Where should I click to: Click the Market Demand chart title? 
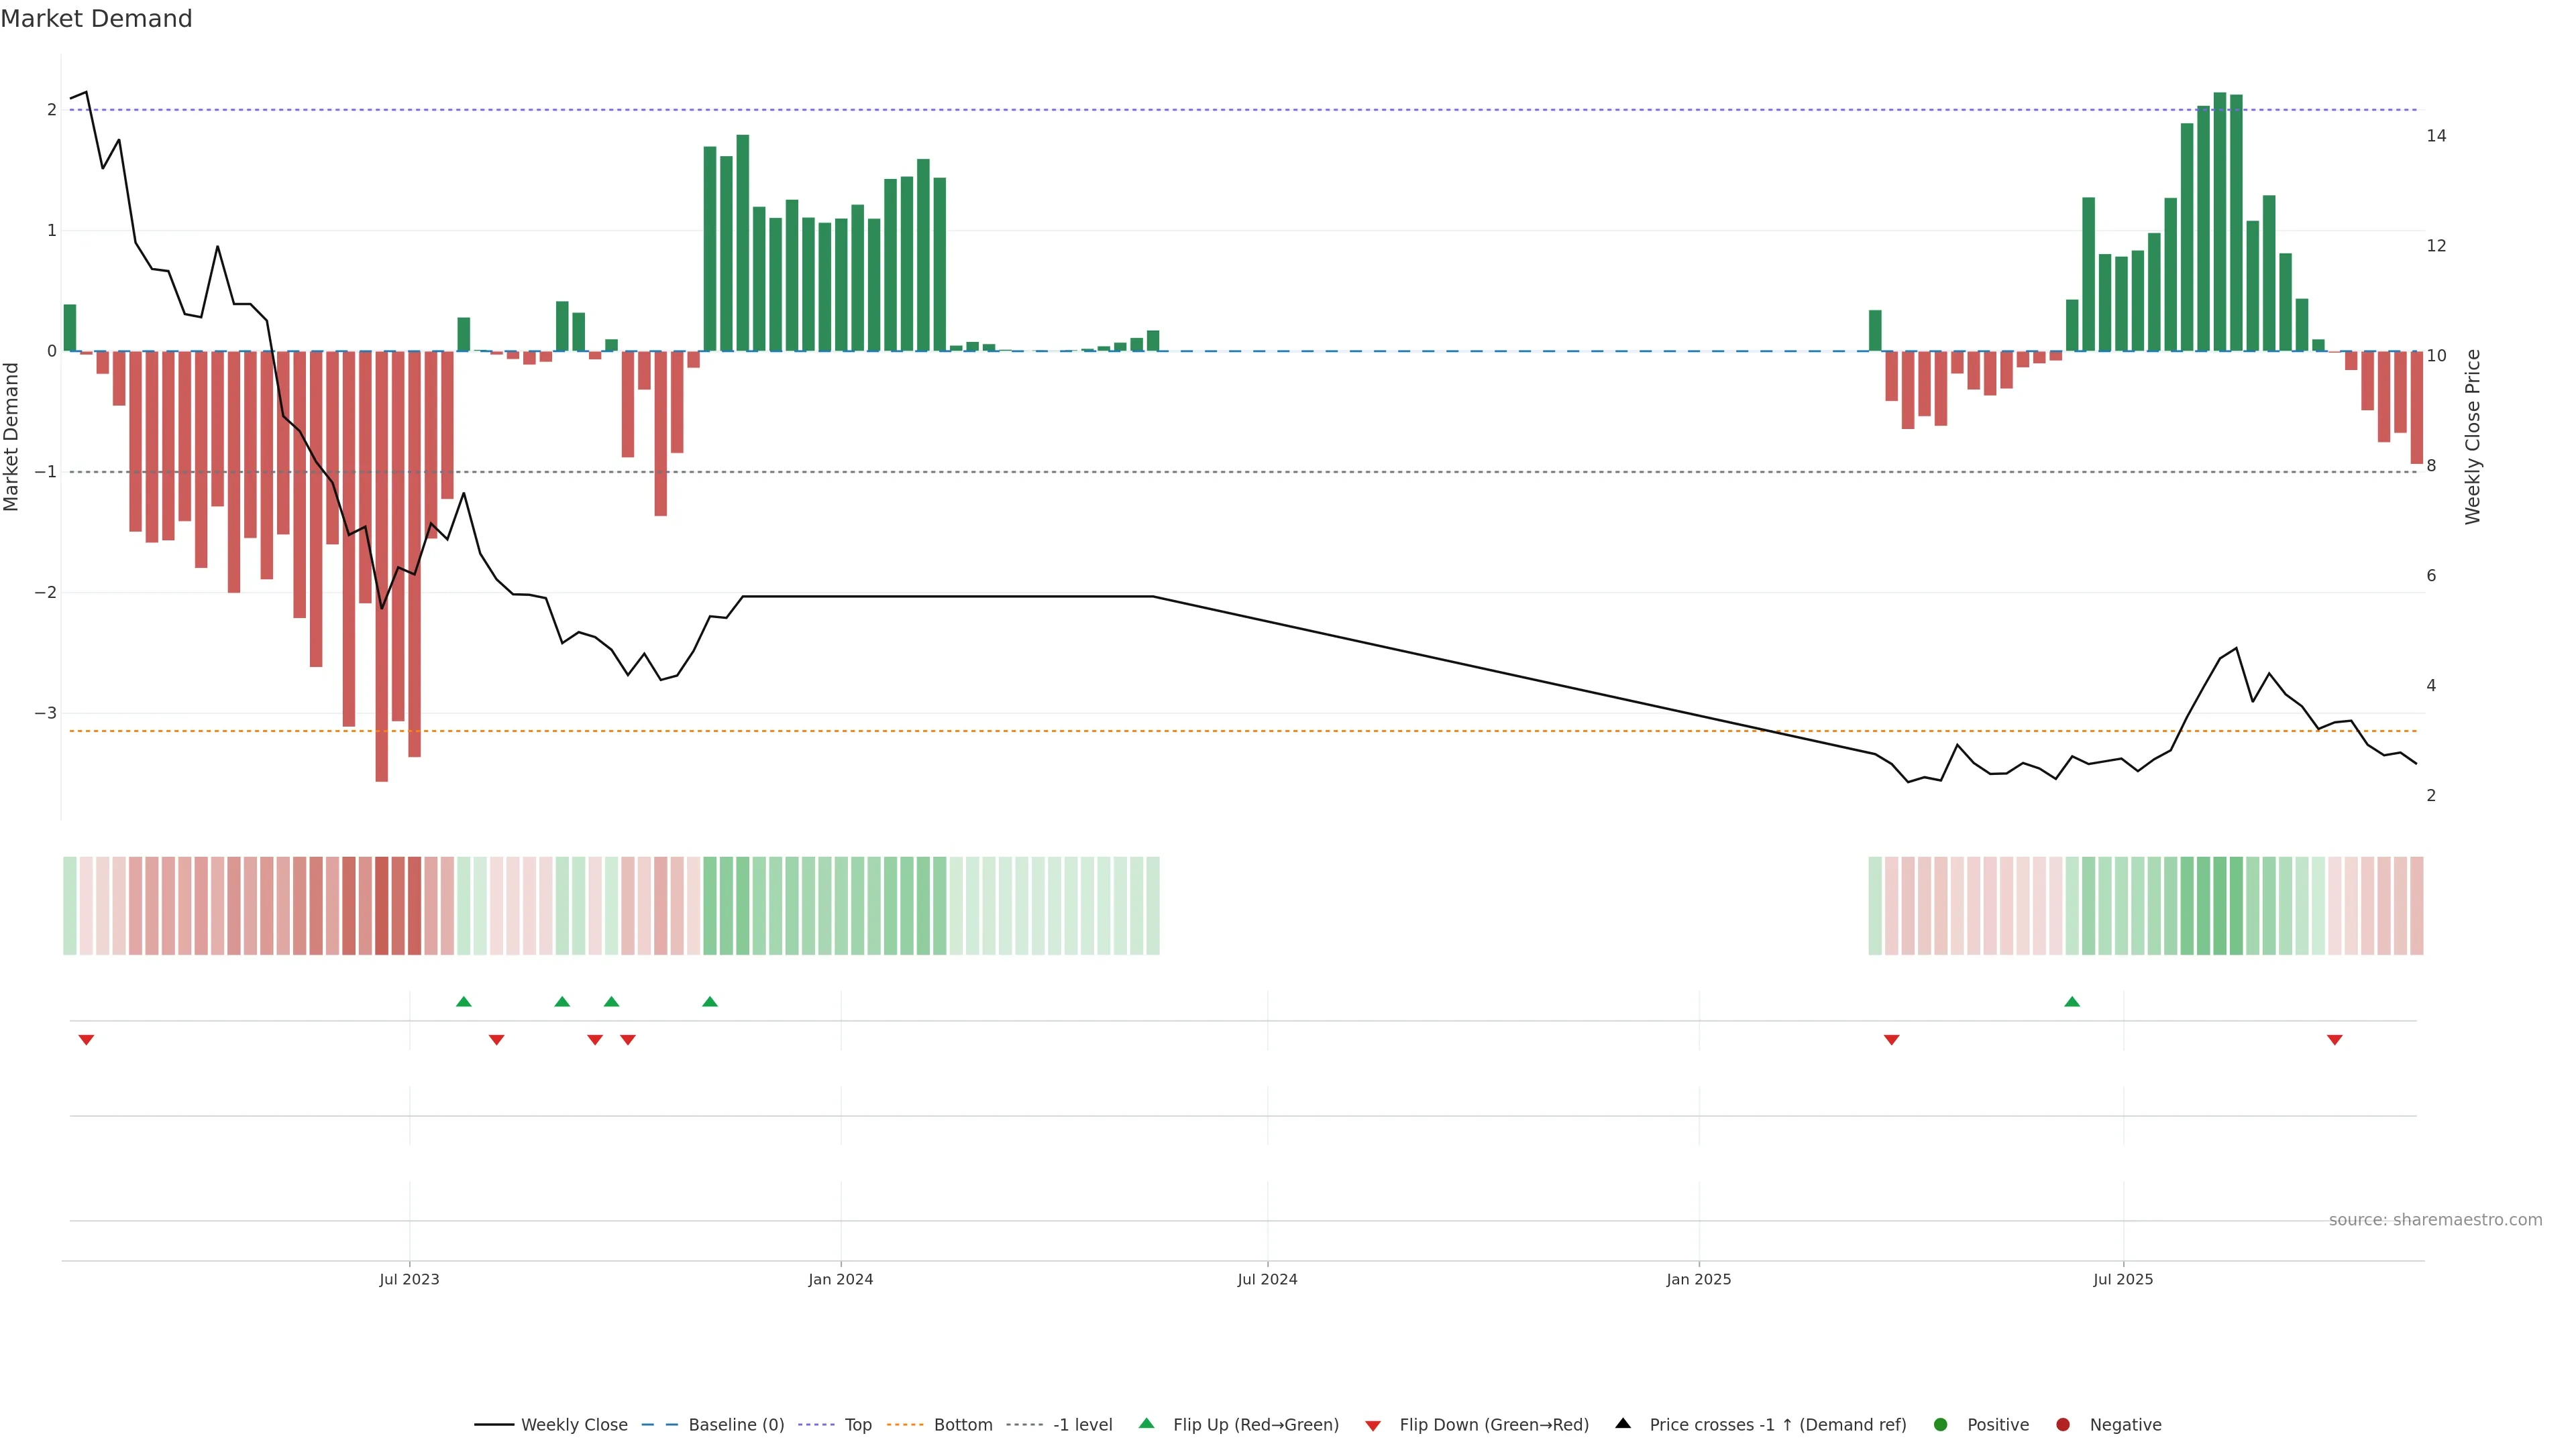96,19
